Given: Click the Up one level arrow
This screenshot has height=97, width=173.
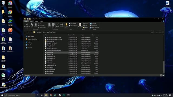Looking at the screenshot, I should [x=32, y=32].
